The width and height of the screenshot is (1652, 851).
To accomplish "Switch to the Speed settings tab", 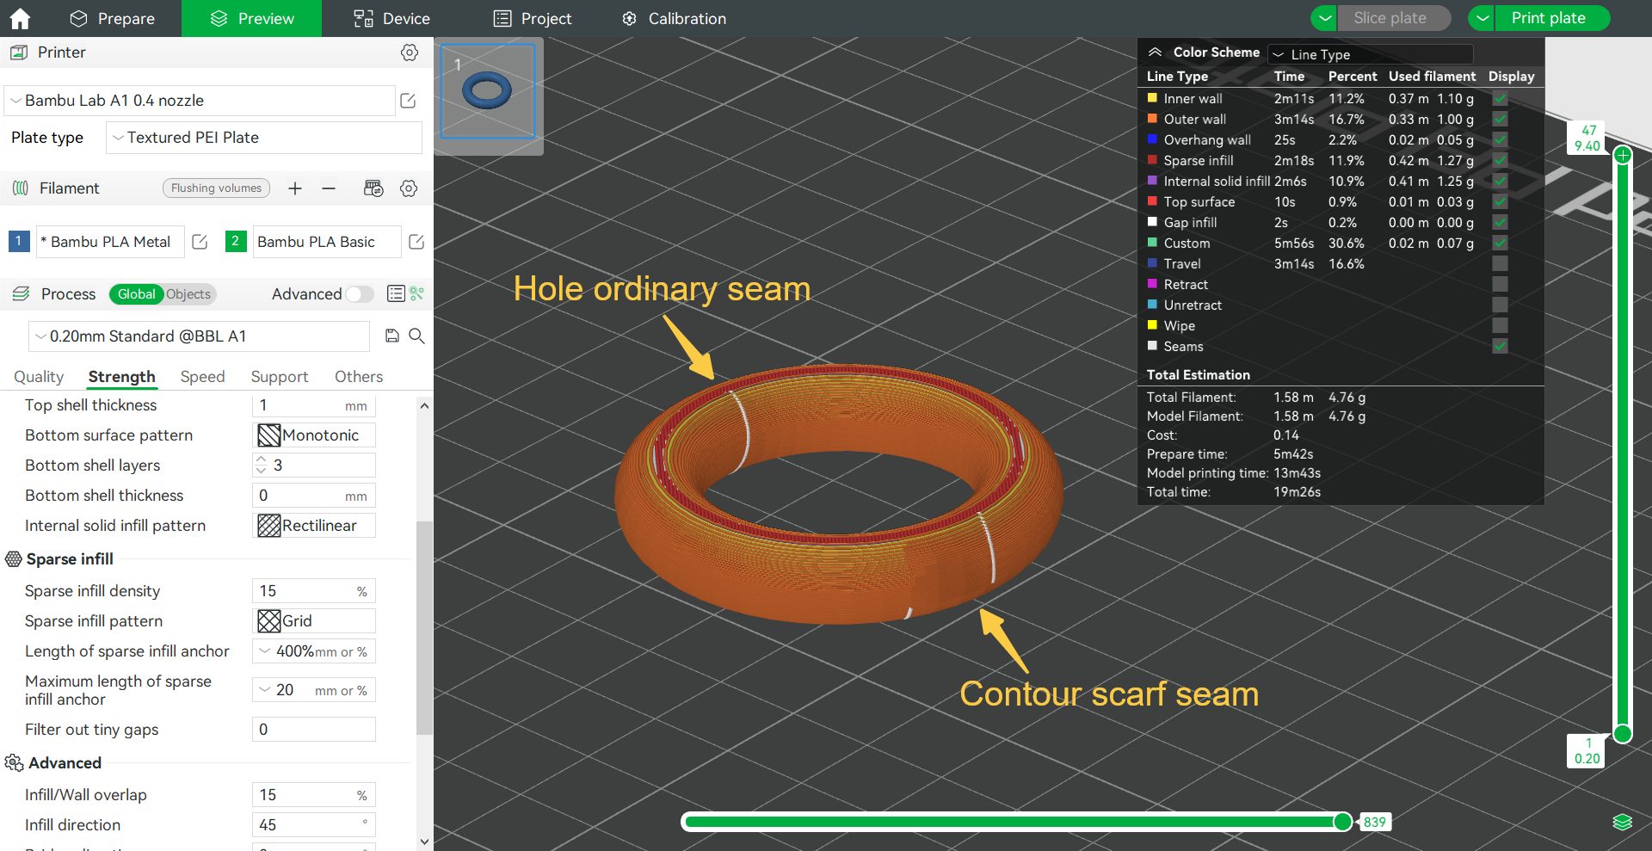I will tap(202, 377).
